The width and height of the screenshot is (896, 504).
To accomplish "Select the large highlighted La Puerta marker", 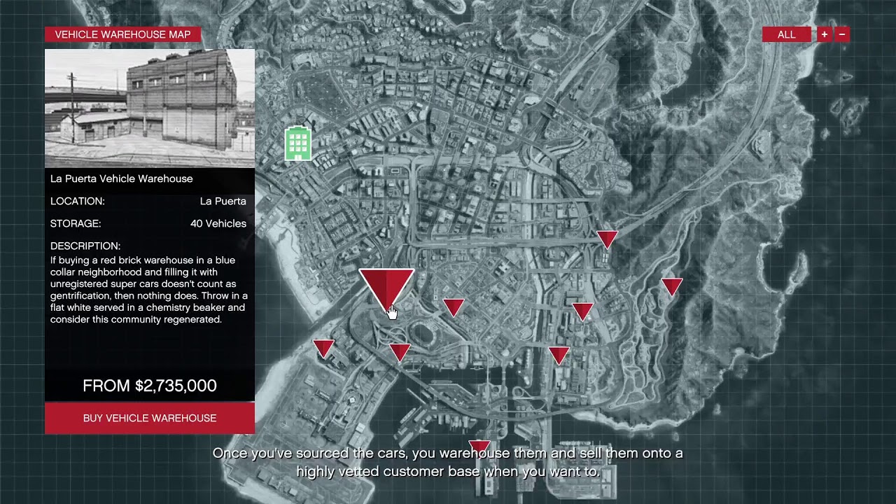I will click(x=386, y=290).
